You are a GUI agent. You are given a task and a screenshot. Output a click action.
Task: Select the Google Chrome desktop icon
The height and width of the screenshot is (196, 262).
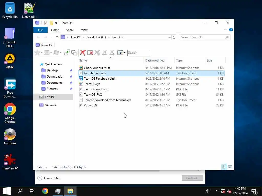10,113
